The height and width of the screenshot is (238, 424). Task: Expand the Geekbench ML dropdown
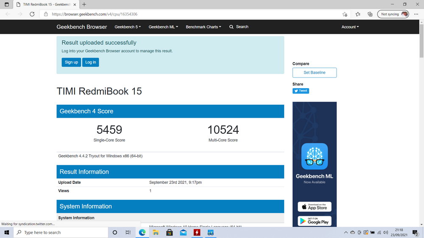point(163,27)
